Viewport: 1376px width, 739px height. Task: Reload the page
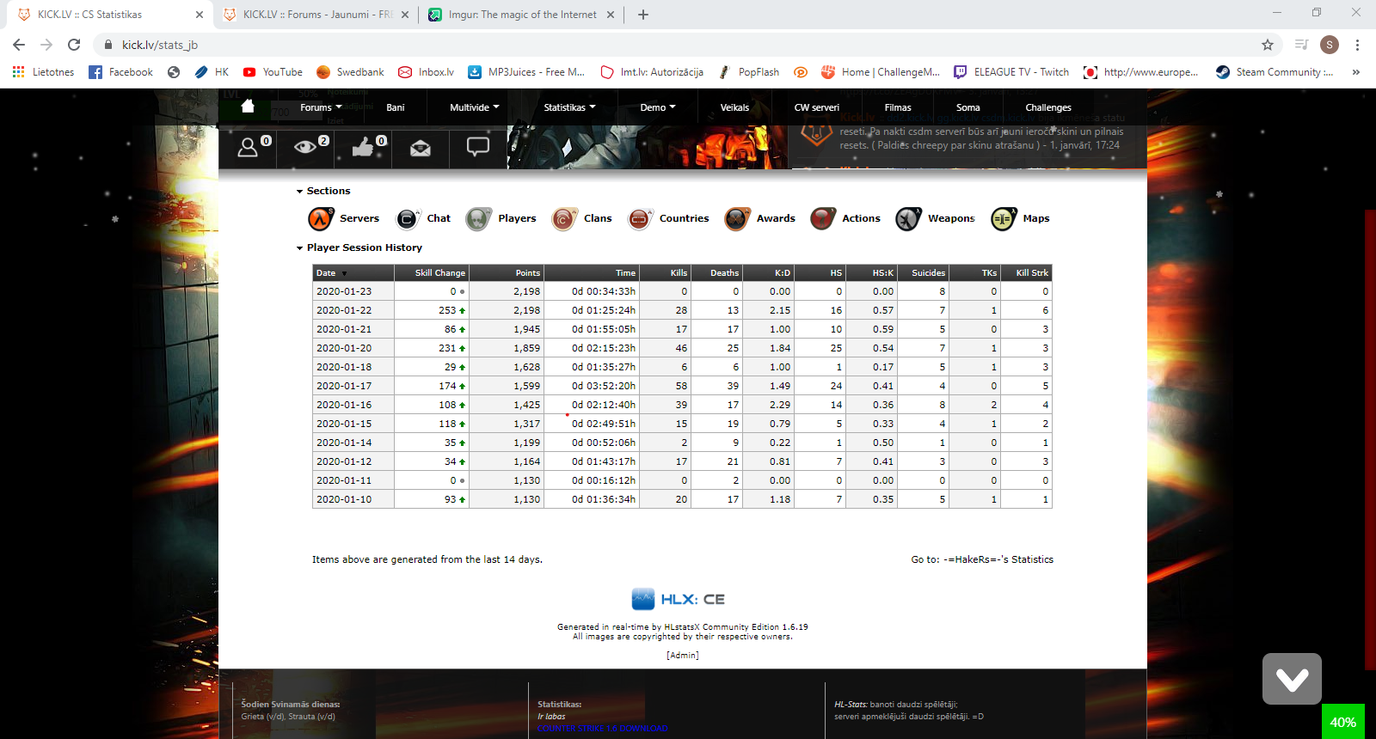(74, 45)
